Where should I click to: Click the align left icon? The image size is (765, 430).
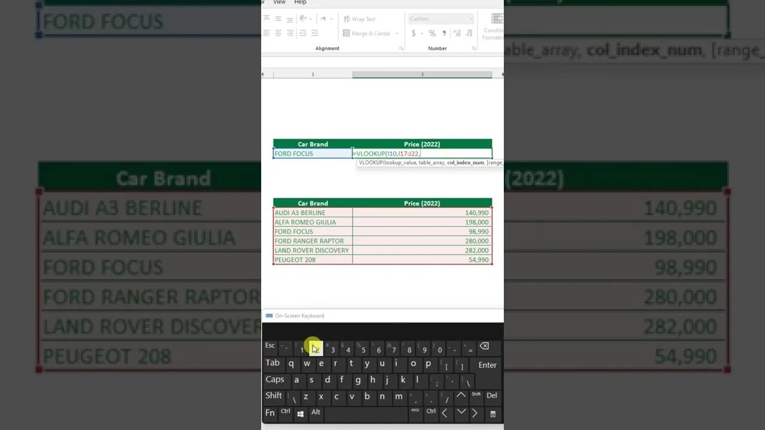(x=267, y=33)
